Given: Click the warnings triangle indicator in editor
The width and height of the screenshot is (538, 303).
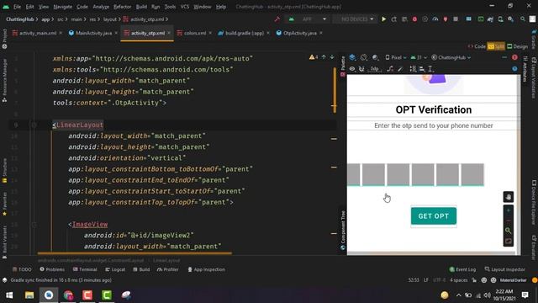Looking at the screenshot, I should (314, 57).
